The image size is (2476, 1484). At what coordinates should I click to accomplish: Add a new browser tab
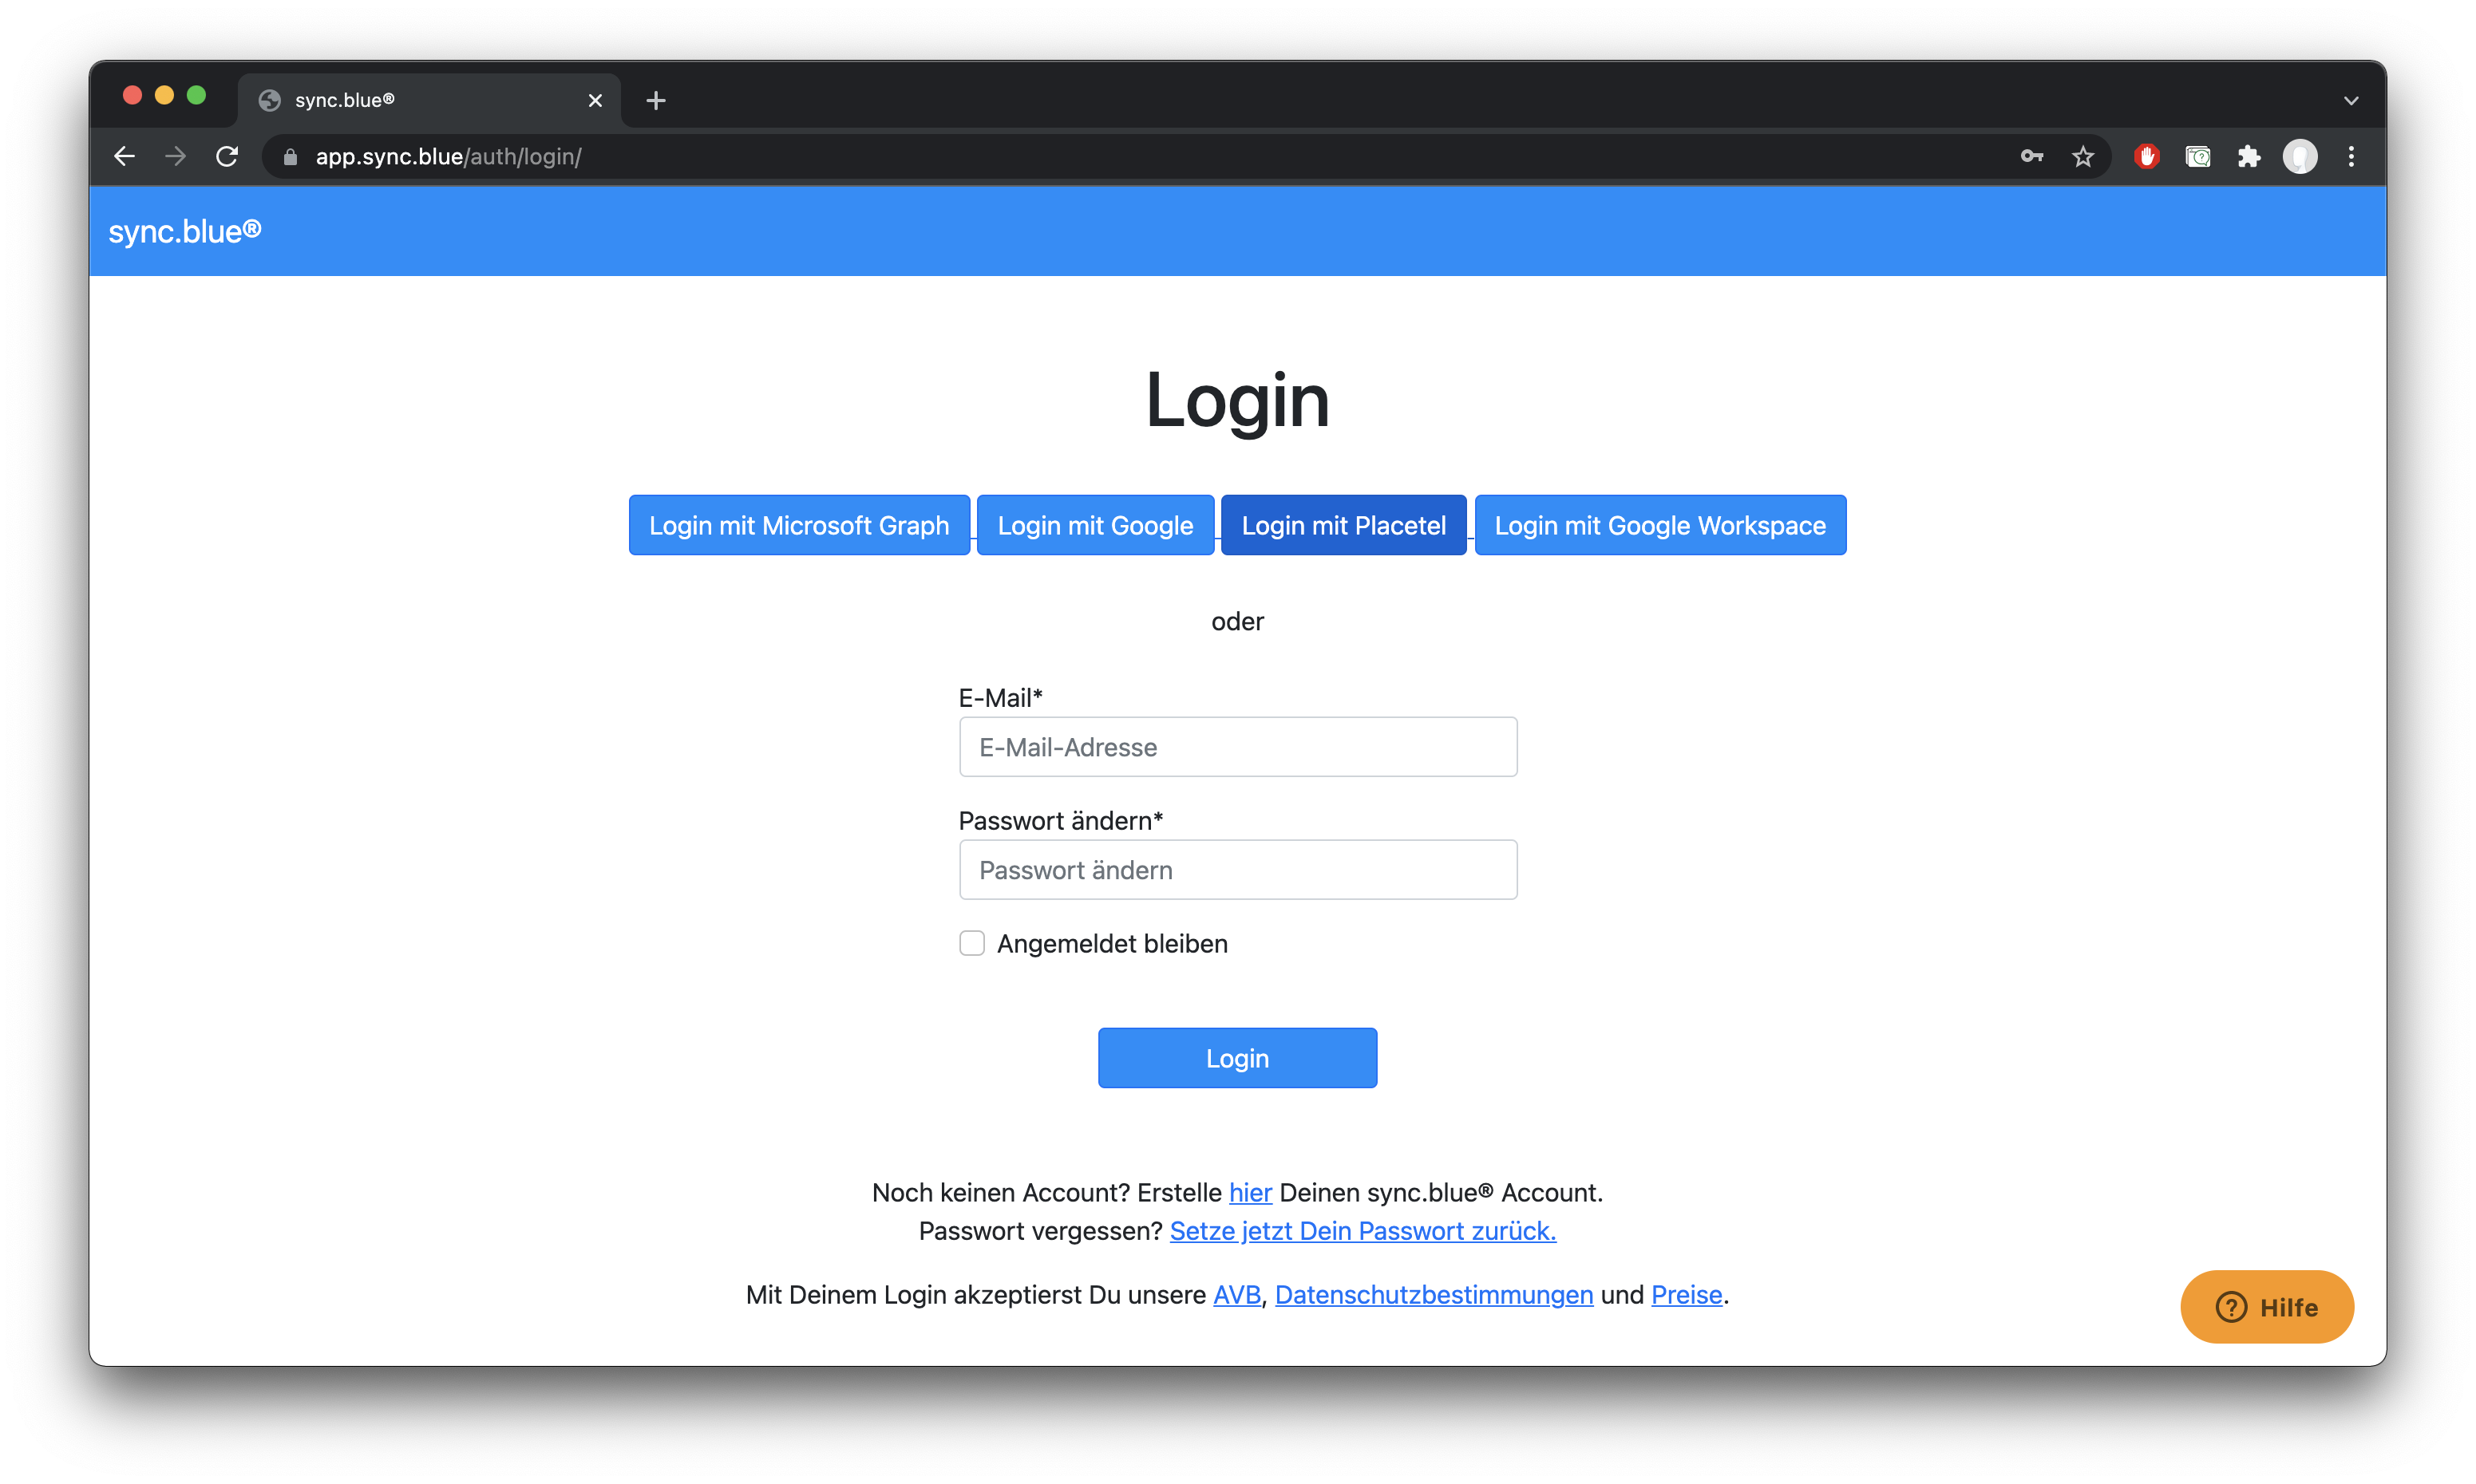pyautogui.click(x=655, y=100)
